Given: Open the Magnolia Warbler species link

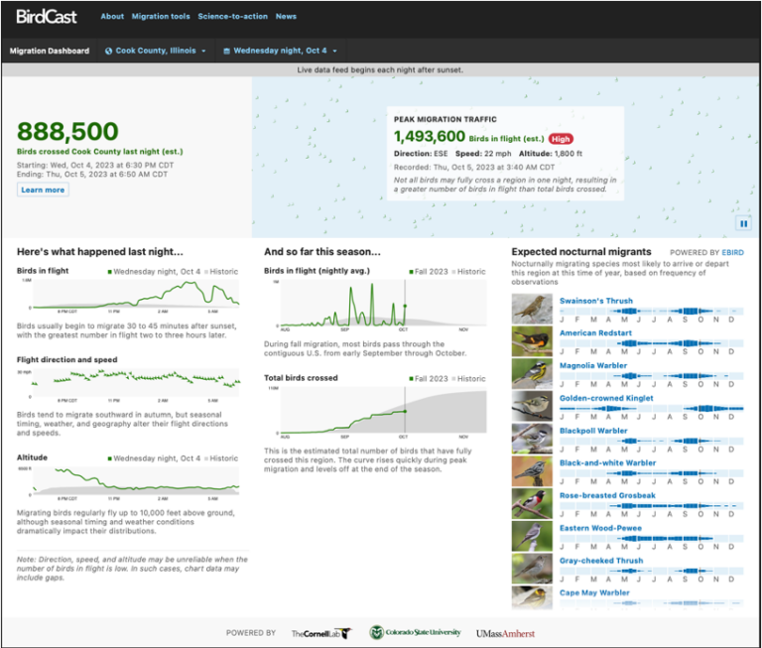Looking at the screenshot, I should click(x=592, y=366).
